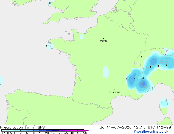Click the '10' legend scale label
The height and width of the screenshot is (134, 174).
point(34,133)
